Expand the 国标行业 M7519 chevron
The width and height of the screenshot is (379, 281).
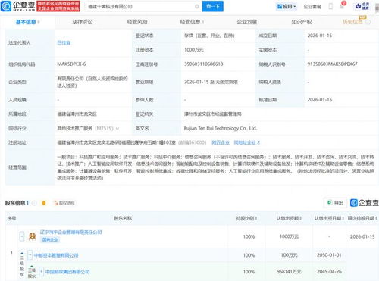click(x=117, y=129)
